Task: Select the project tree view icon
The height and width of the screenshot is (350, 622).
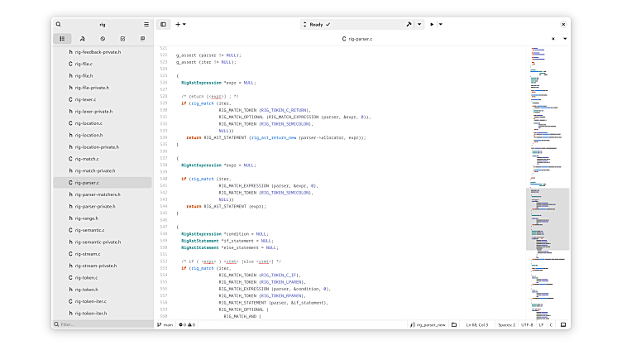Action: [62, 39]
